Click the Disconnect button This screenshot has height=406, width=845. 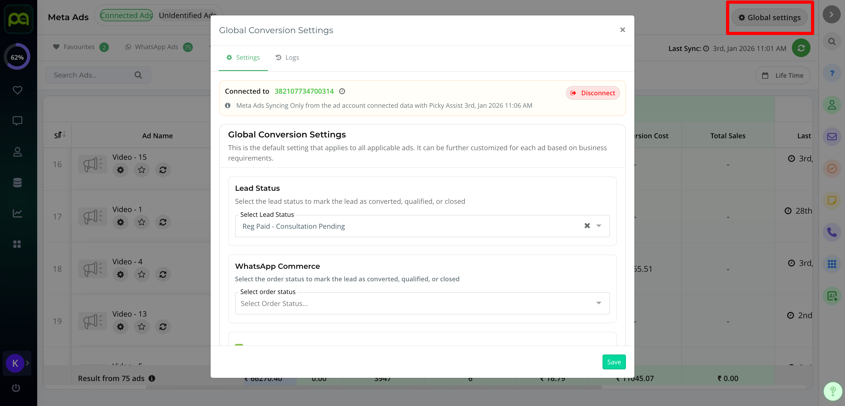coord(592,93)
